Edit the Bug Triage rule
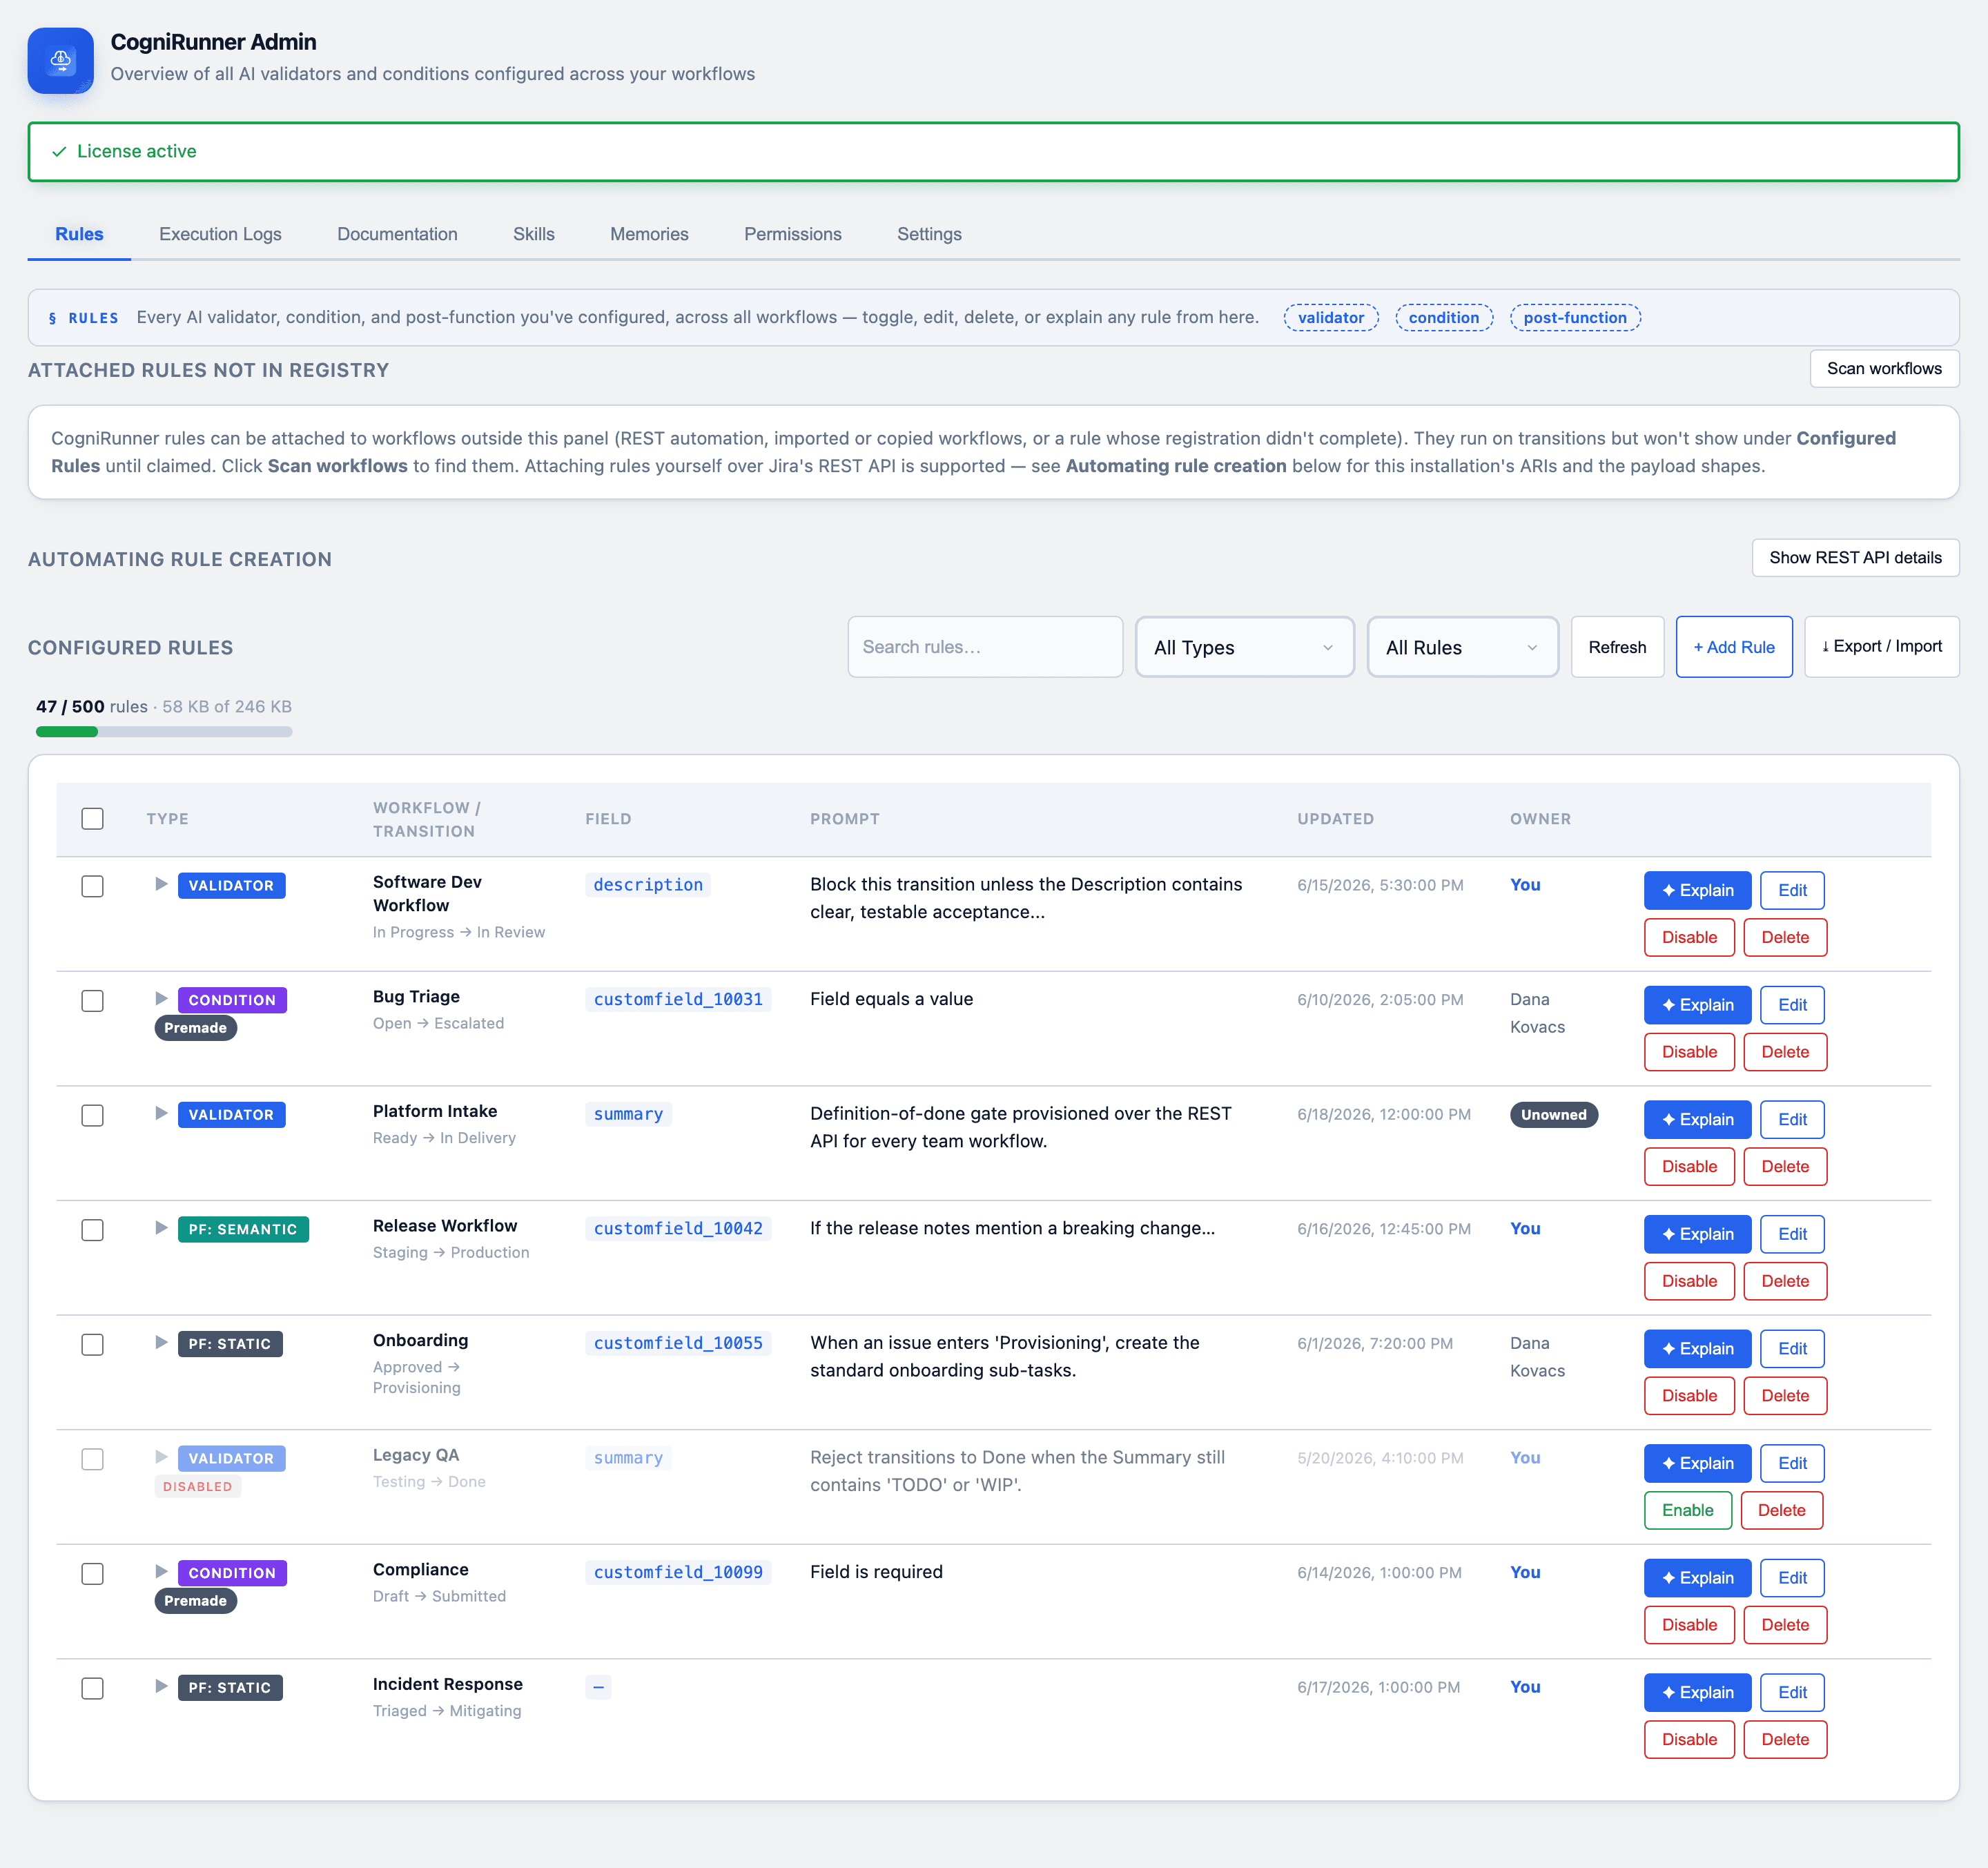 [1792, 1005]
